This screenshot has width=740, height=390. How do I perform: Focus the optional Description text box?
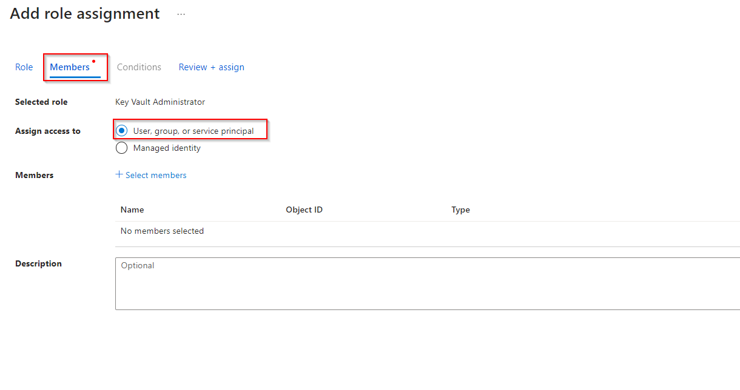(425, 283)
